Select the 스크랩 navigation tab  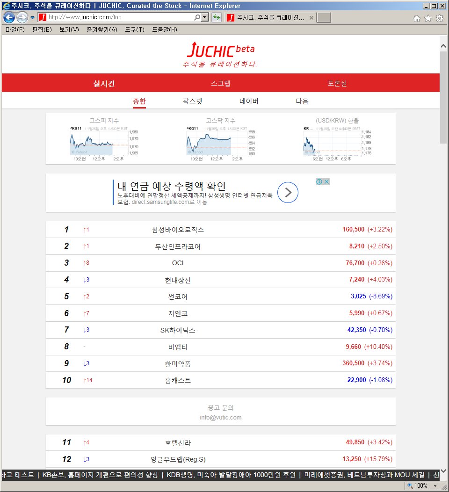221,83
